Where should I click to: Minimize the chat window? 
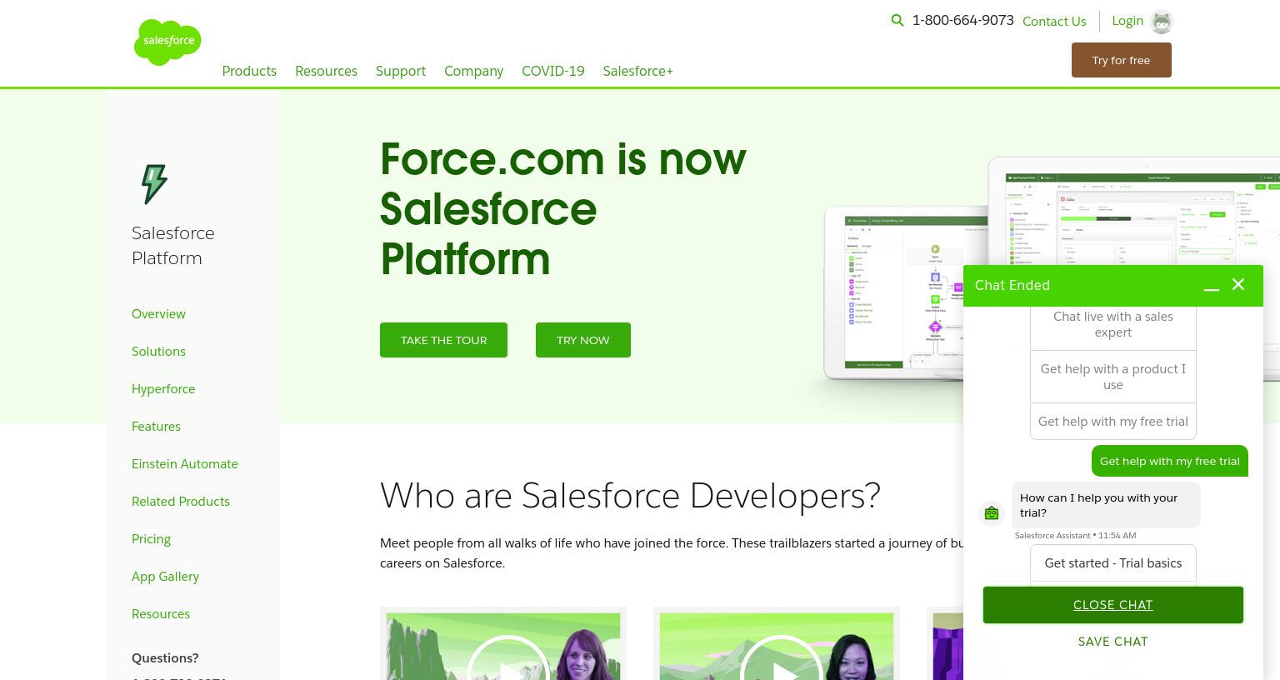pyautogui.click(x=1212, y=286)
